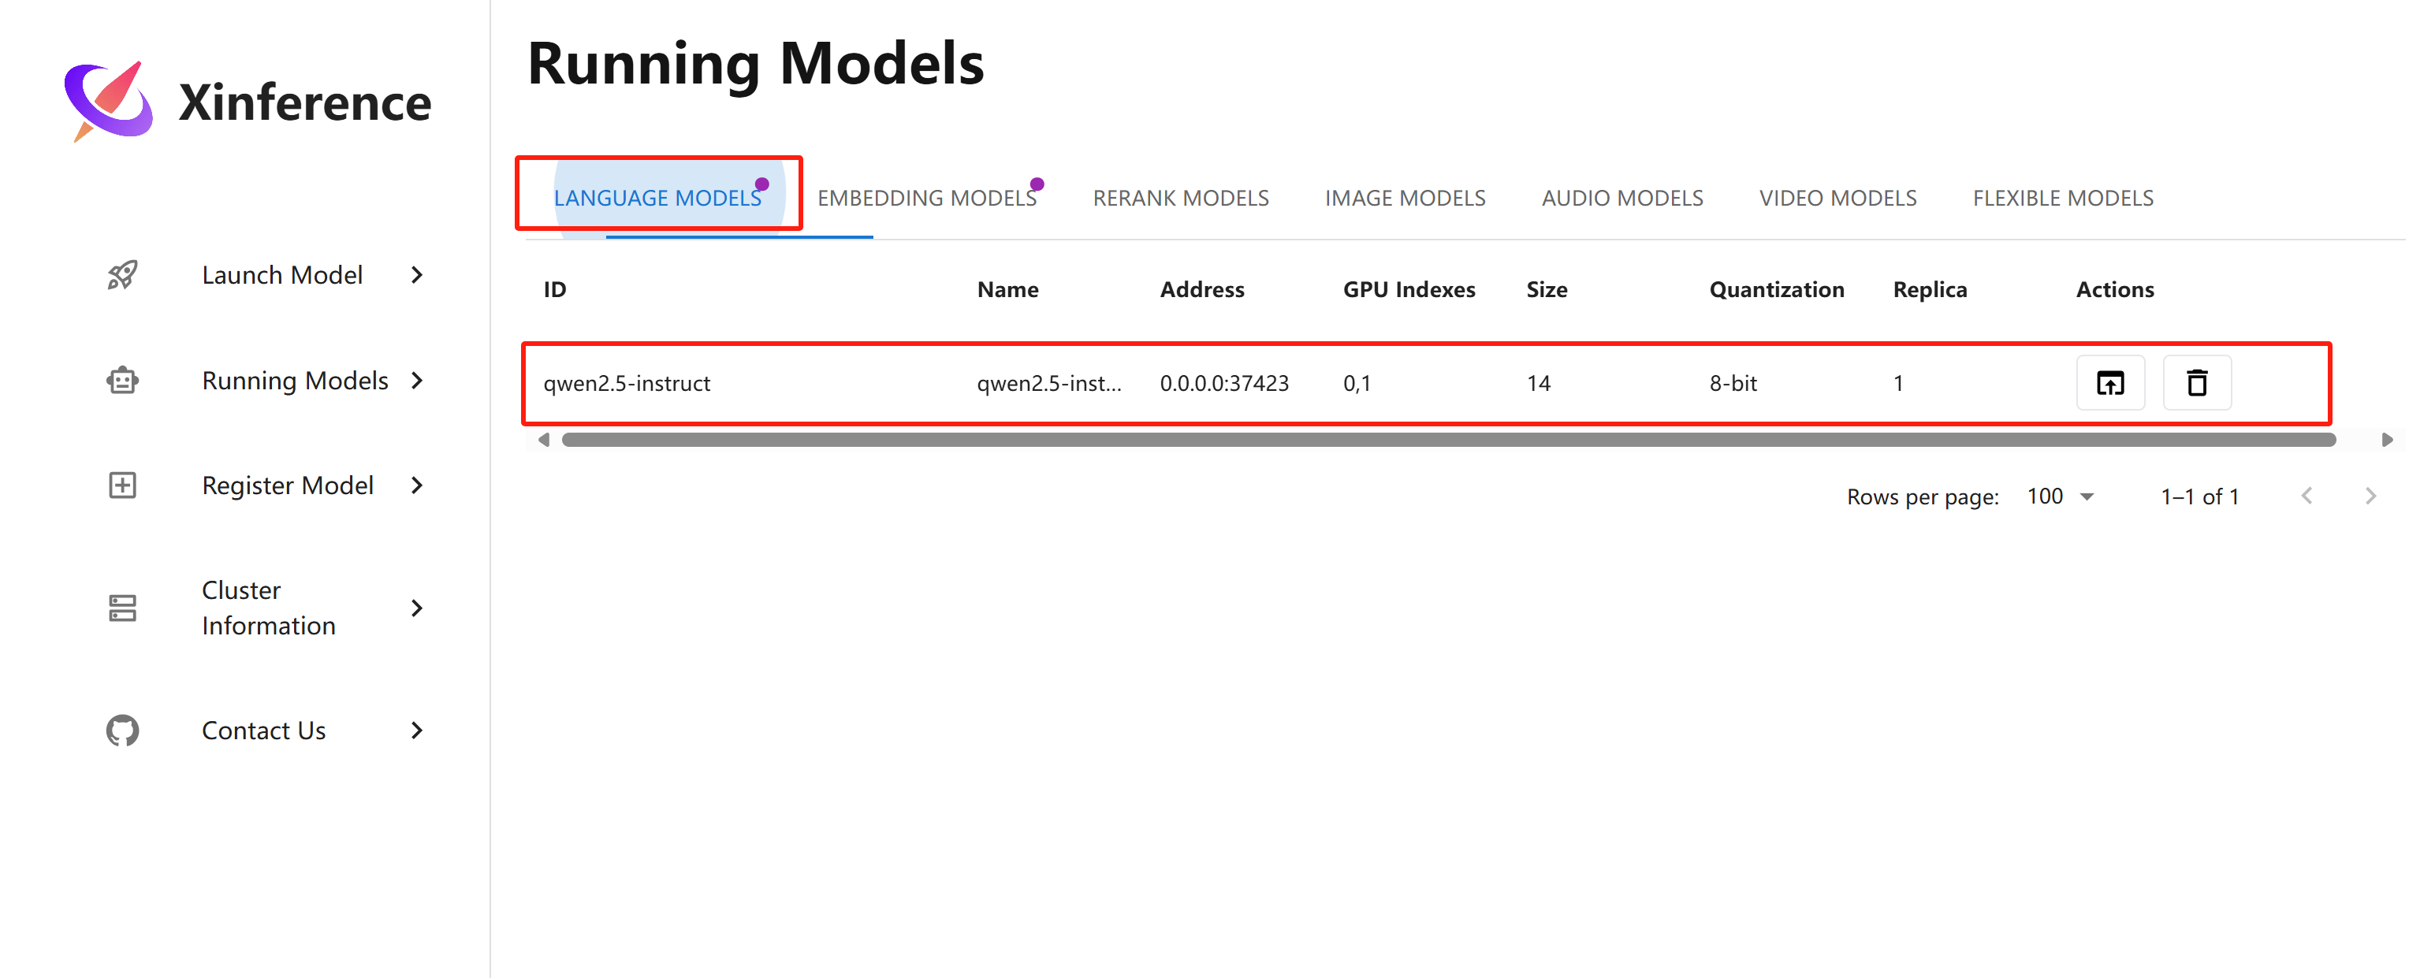Click the GPU indexes cell 0,1
Screen dimensions: 2435x978
pyautogui.click(x=1357, y=383)
